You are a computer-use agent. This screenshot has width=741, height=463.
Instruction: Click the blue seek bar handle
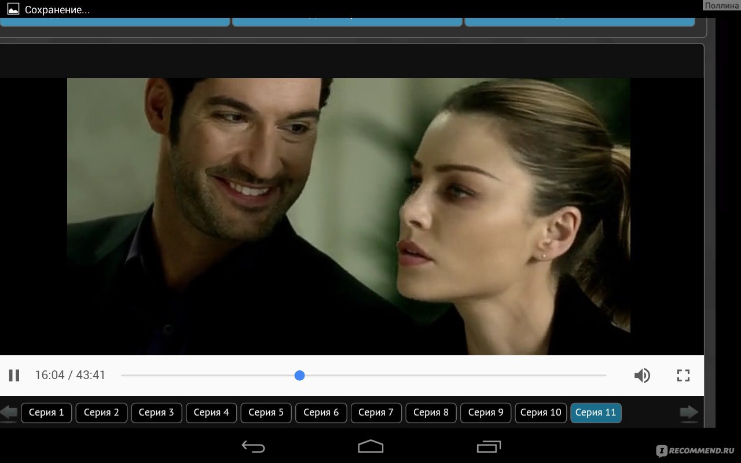(x=299, y=376)
